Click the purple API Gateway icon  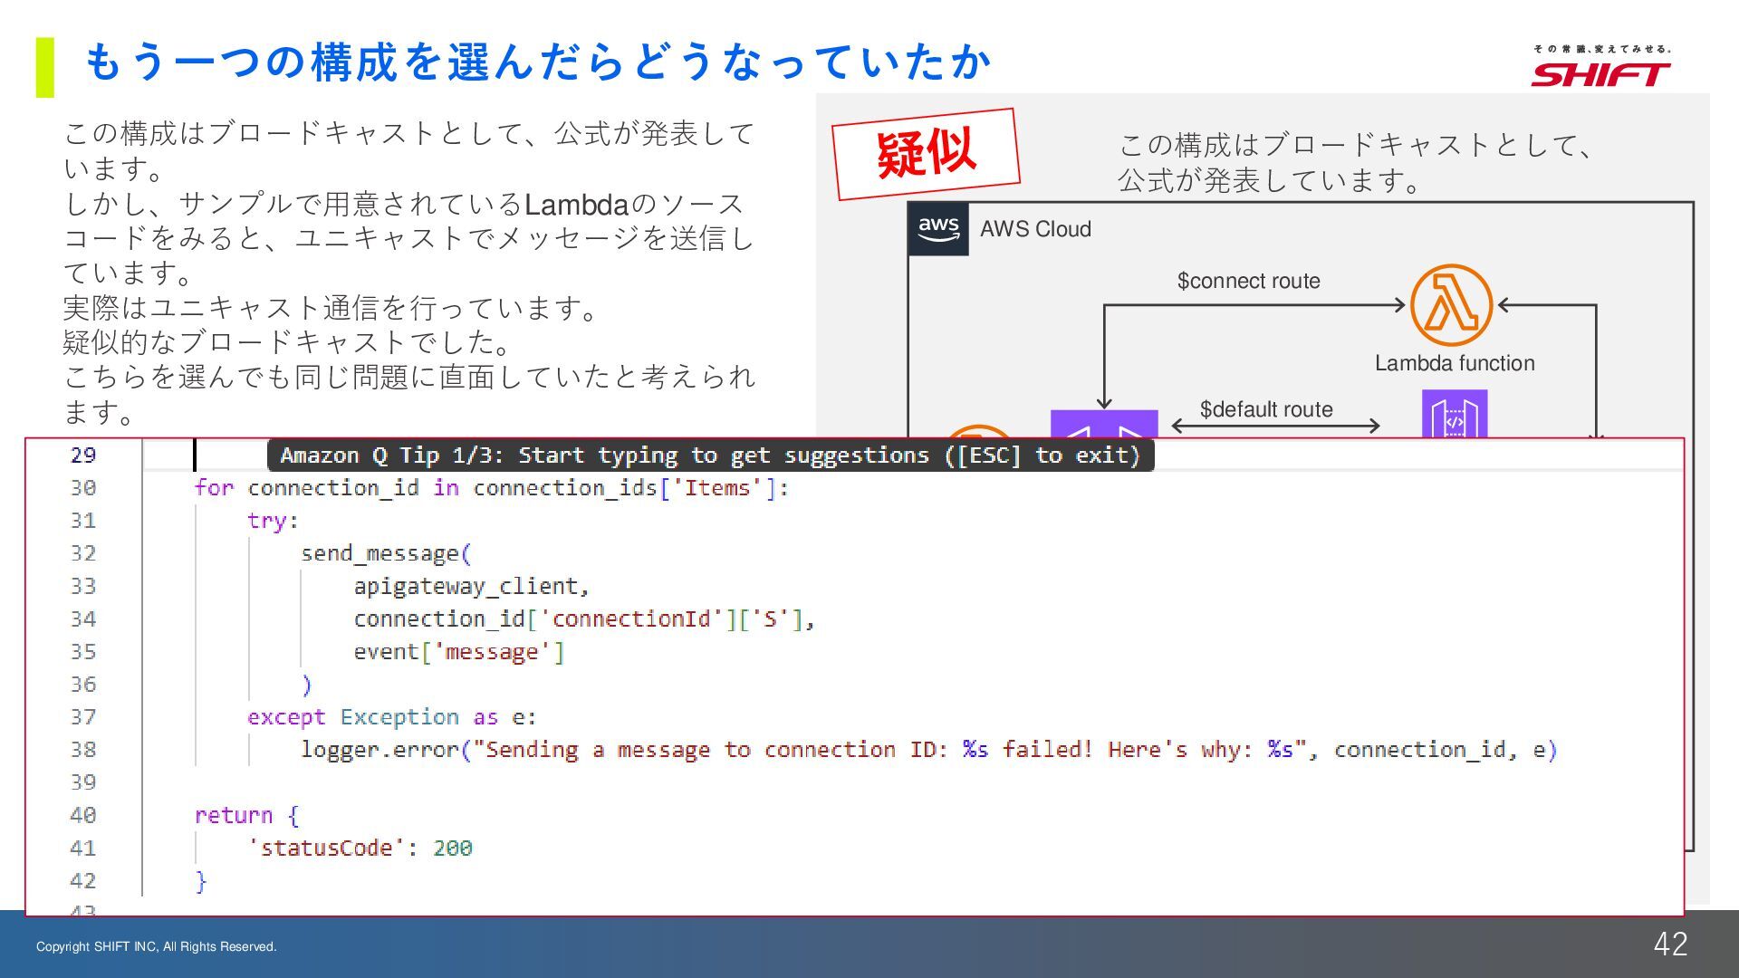tap(1103, 424)
